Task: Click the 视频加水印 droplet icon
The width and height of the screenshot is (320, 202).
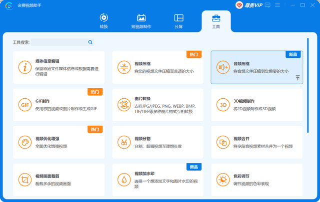Action: pos(124,180)
